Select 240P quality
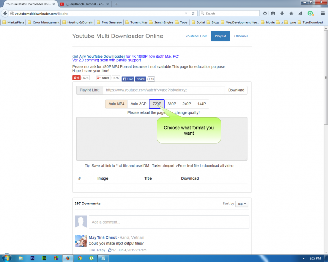 186,104
